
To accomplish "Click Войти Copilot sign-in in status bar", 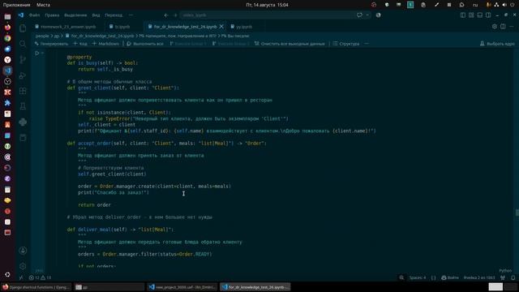I will [450, 277].
